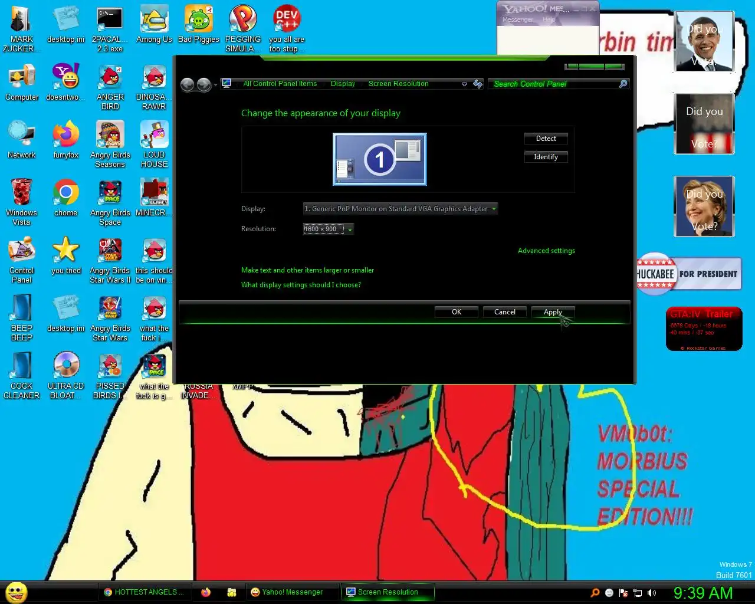Select the 'chome' Chrome desktop icon
755x604 pixels.
tap(65, 198)
